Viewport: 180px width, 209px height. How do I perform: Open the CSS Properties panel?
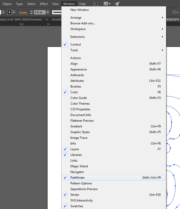114,109
